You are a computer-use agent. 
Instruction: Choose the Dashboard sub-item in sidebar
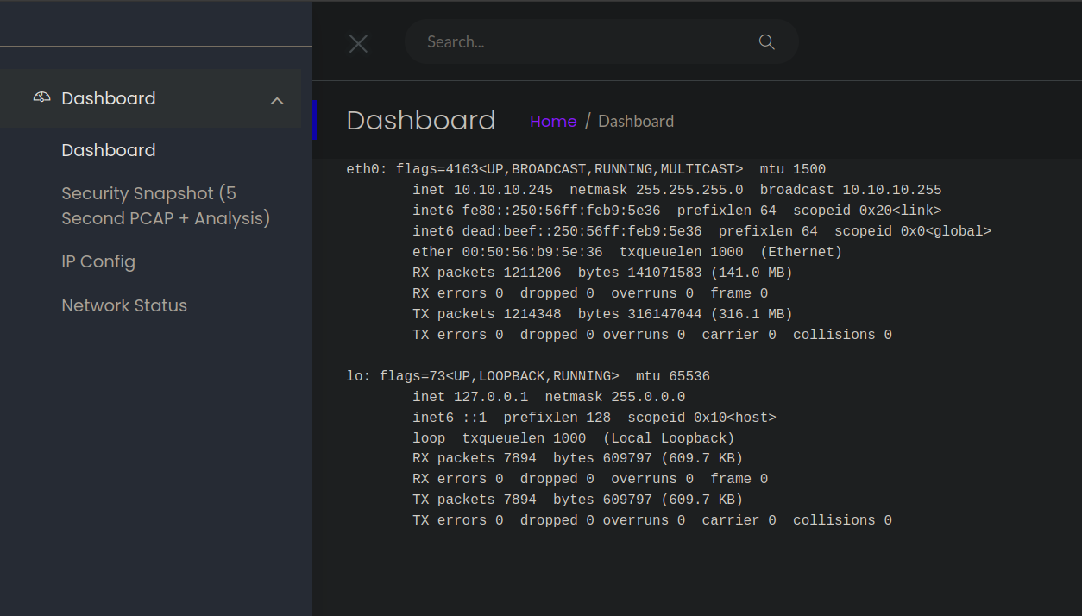[x=109, y=150]
